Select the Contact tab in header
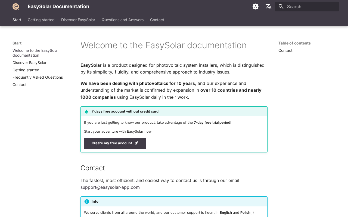 157,20
